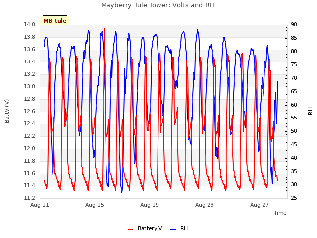Click the Time axis label
The image size is (317, 238).
coord(280,213)
